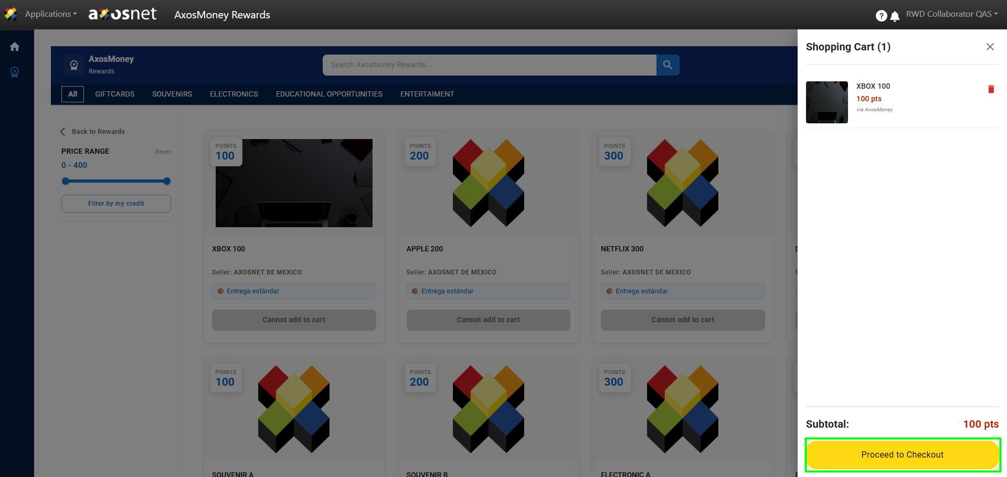The height and width of the screenshot is (477, 1007).
Task: Expand the Applications dropdown menu
Action: 50,14
